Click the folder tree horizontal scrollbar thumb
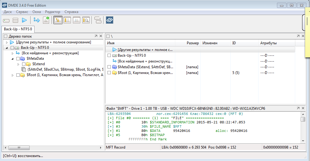 [x=19, y=148]
